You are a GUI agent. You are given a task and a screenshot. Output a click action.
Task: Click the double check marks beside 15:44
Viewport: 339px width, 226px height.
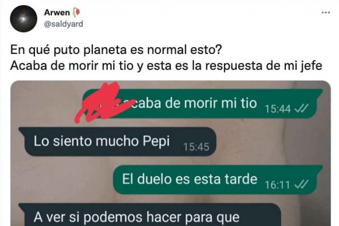pyautogui.click(x=301, y=108)
